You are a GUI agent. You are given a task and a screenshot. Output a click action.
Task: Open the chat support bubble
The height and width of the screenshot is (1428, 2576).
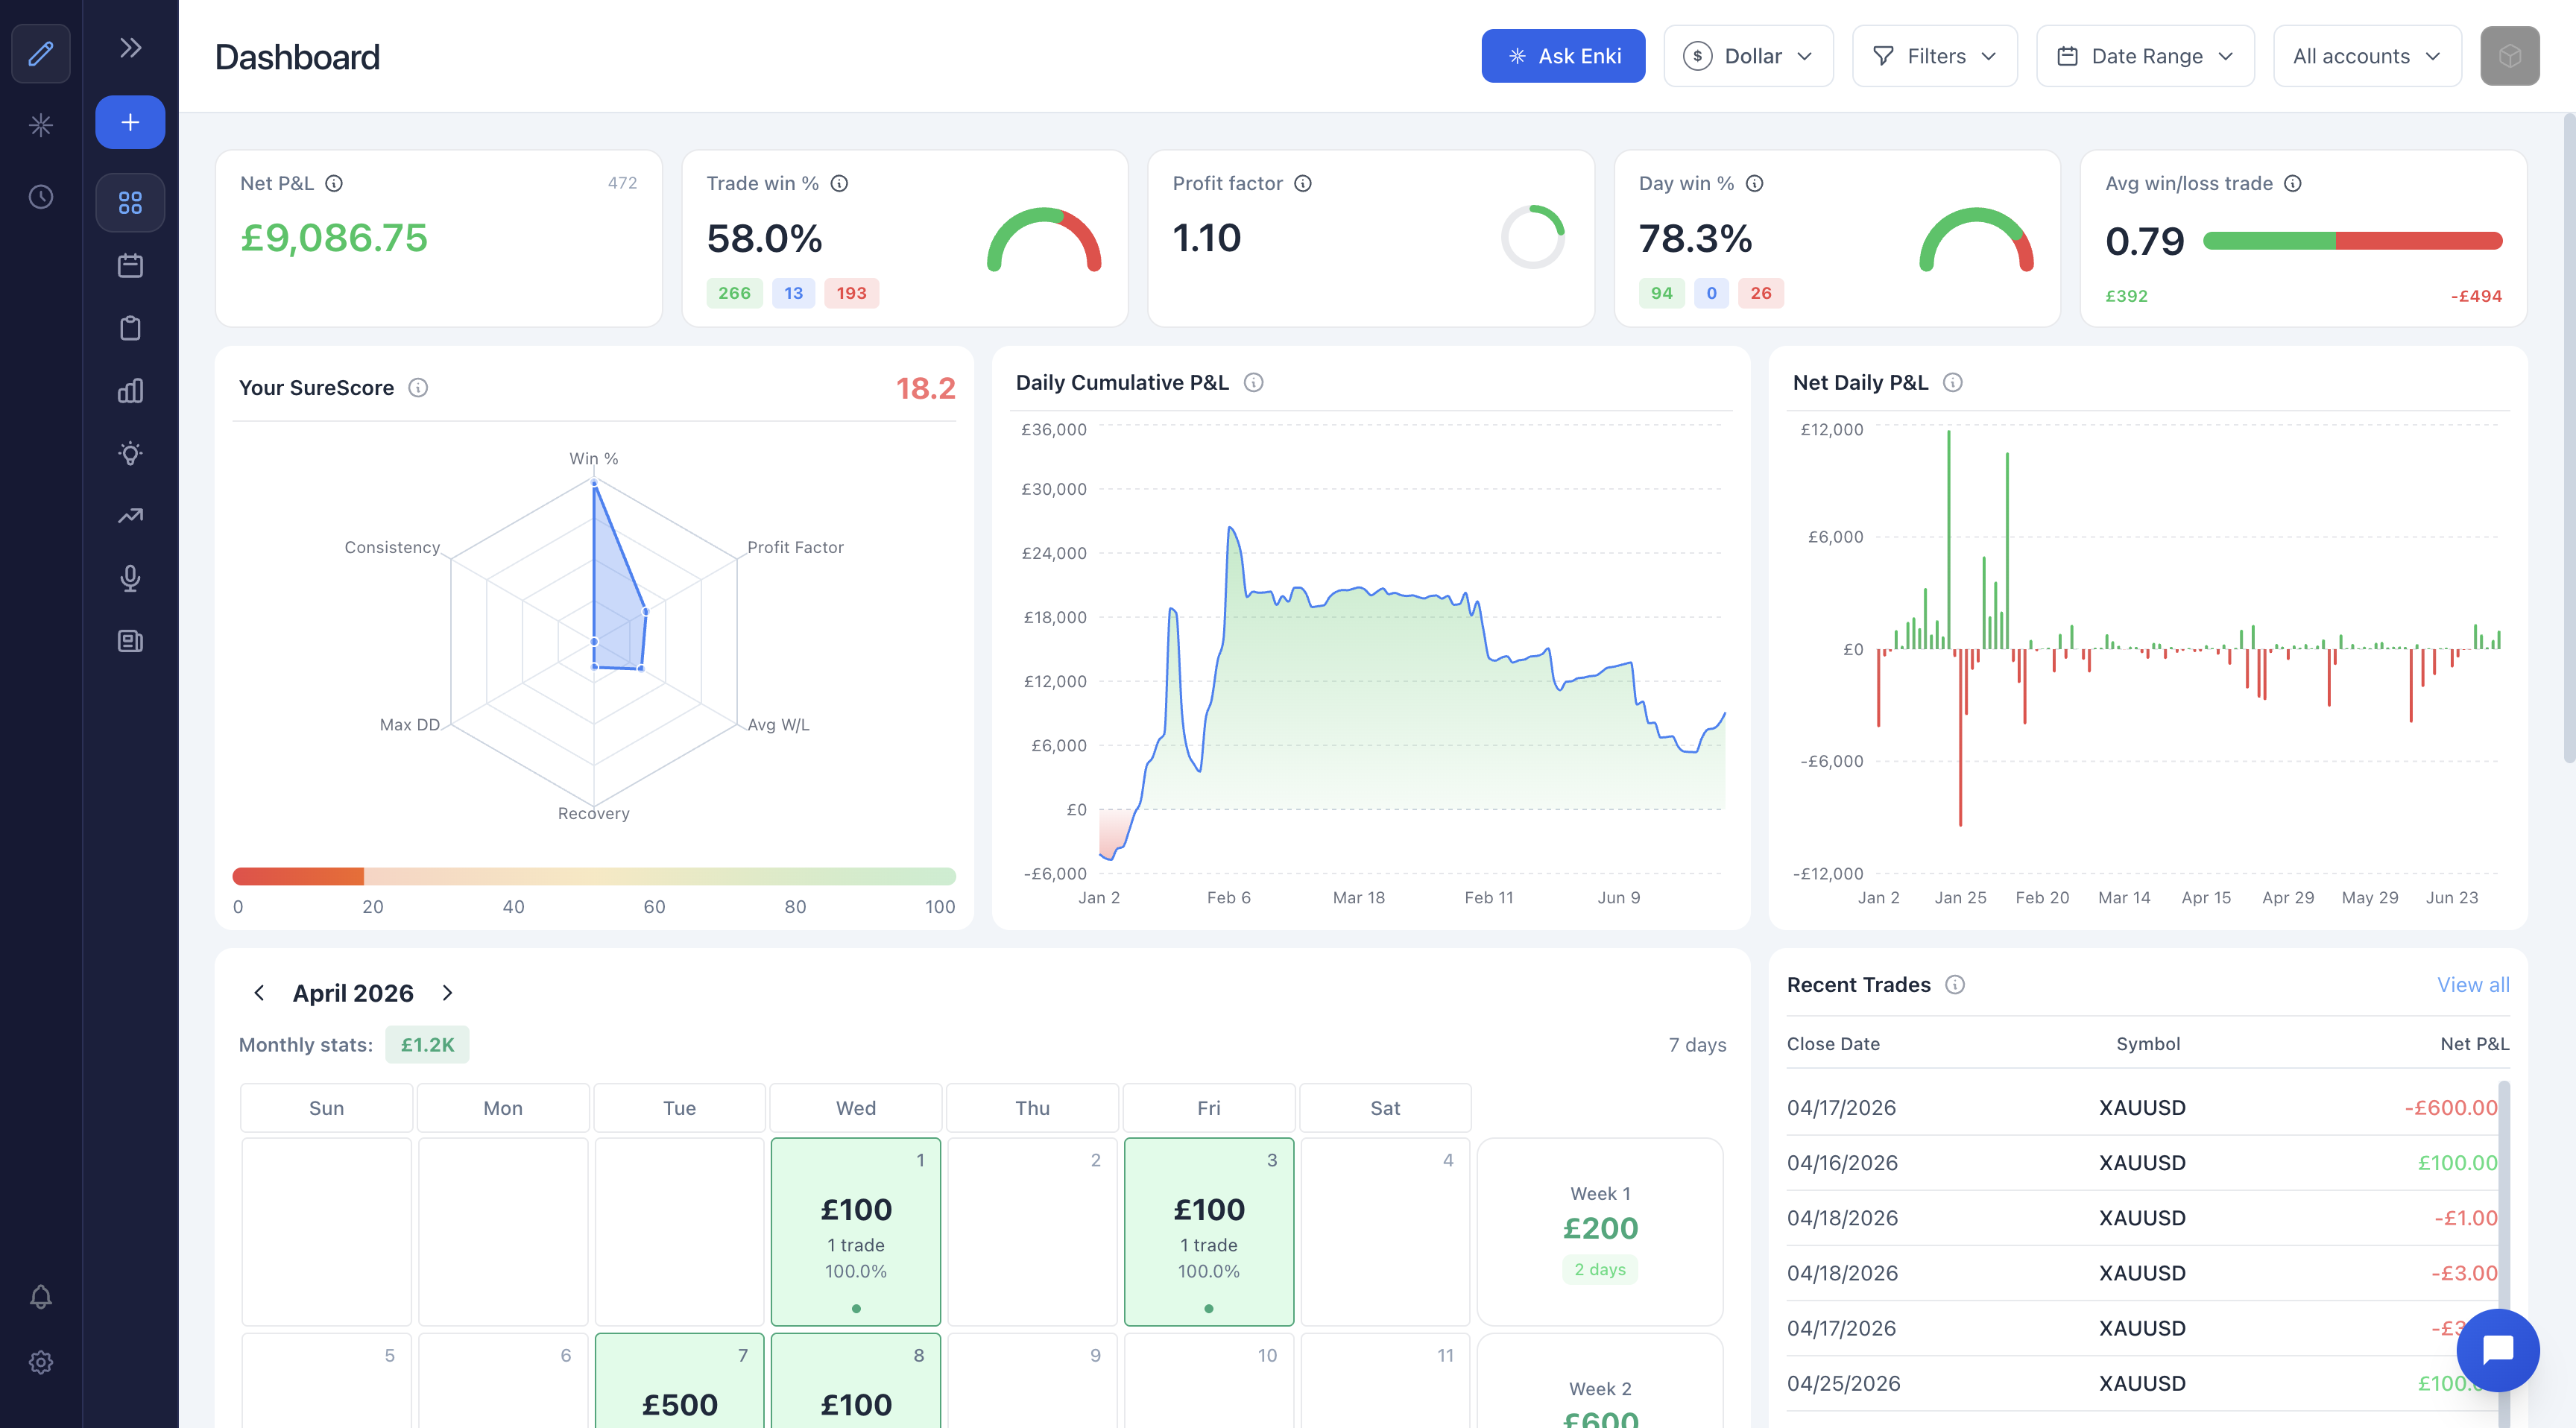2498,1350
